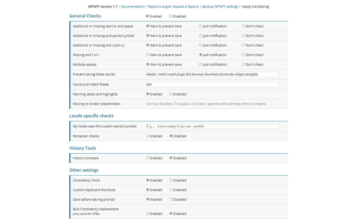Disable Save before leaving prompt
Image resolution: width=358 pixels, height=224 pixels.
click(x=170, y=199)
